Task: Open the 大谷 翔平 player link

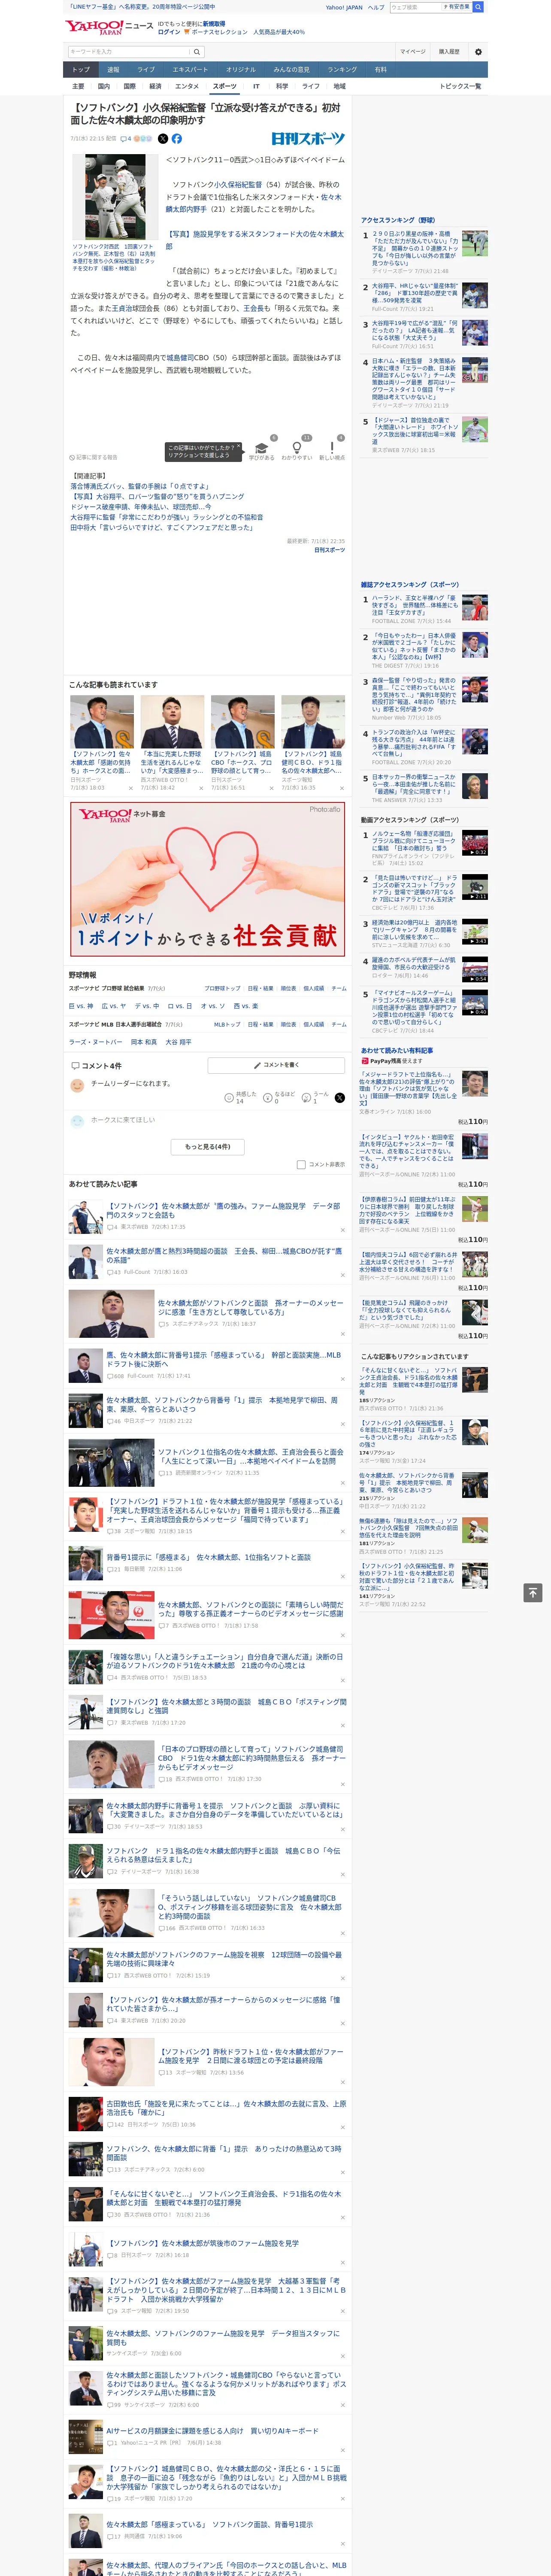Action: 178,1042
